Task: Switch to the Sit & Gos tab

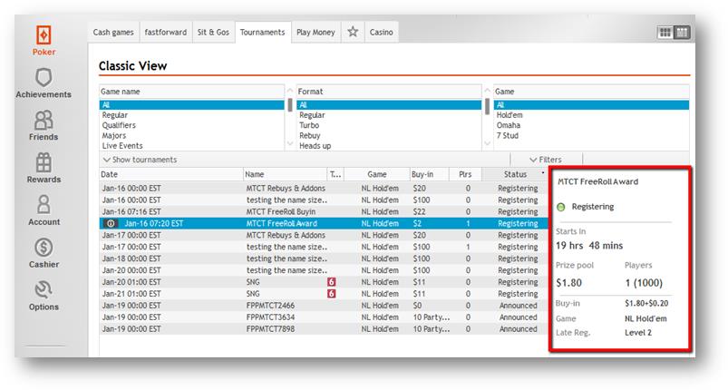Action: (213, 32)
